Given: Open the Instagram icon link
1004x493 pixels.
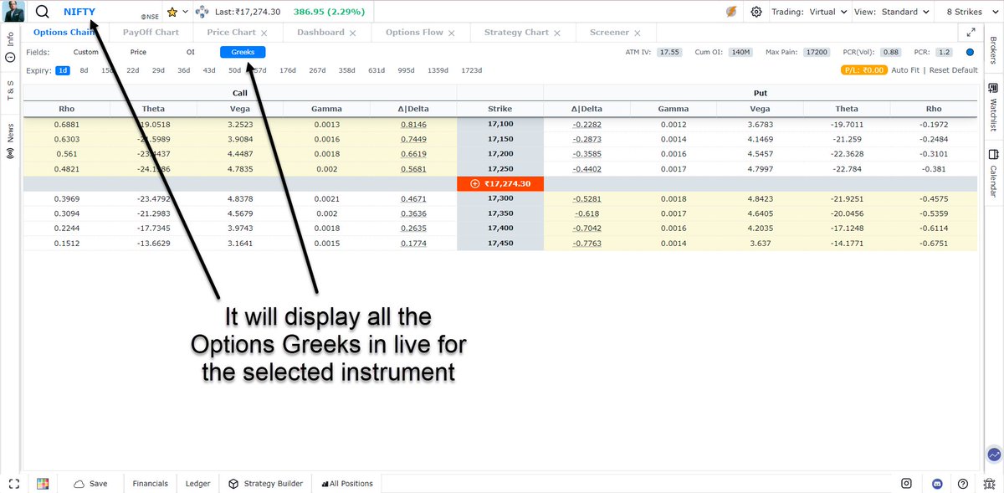Looking at the screenshot, I should click(x=906, y=484).
